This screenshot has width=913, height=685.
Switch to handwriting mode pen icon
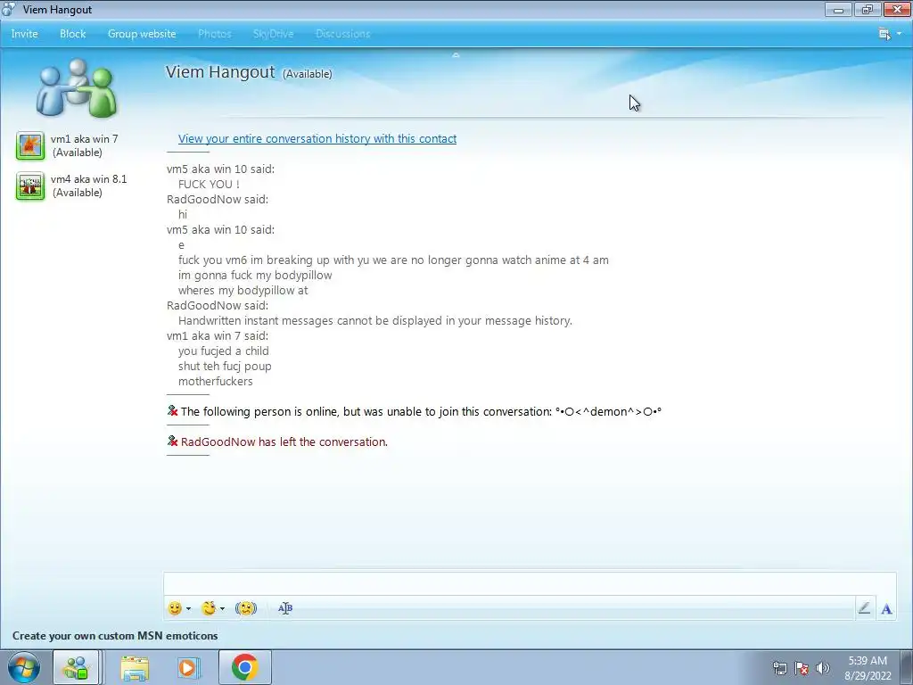coord(864,608)
